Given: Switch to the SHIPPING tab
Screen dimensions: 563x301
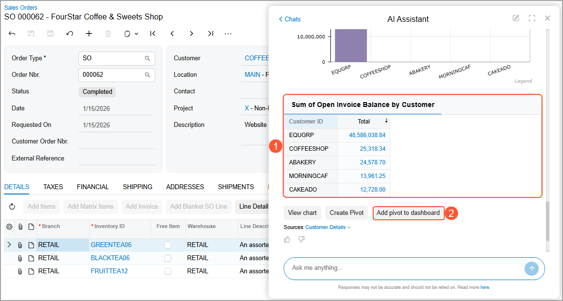Looking at the screenshot, I should click(138, 187).
